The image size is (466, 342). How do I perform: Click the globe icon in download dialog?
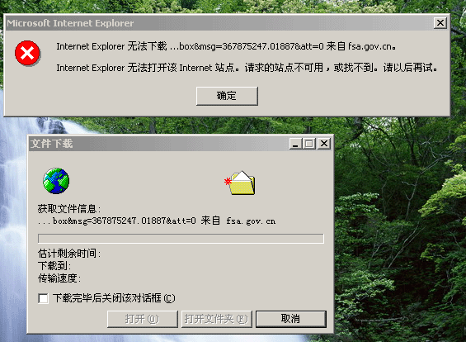point(56,181)
